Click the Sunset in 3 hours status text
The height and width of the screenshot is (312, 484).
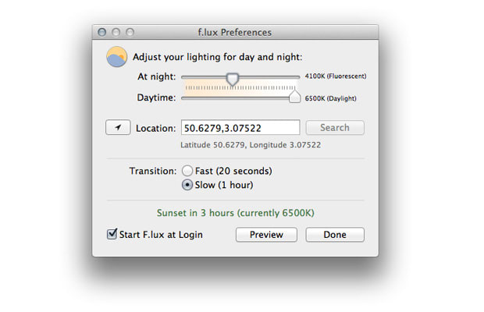pyautogui.click(x=236, y=213)
